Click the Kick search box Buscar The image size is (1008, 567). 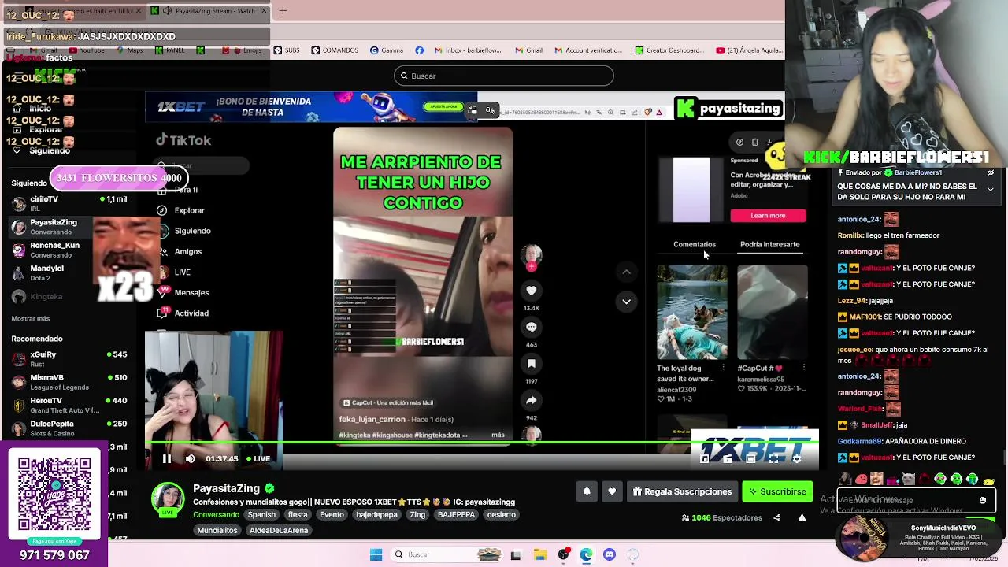pyautogui.click(x=504, y=76)
